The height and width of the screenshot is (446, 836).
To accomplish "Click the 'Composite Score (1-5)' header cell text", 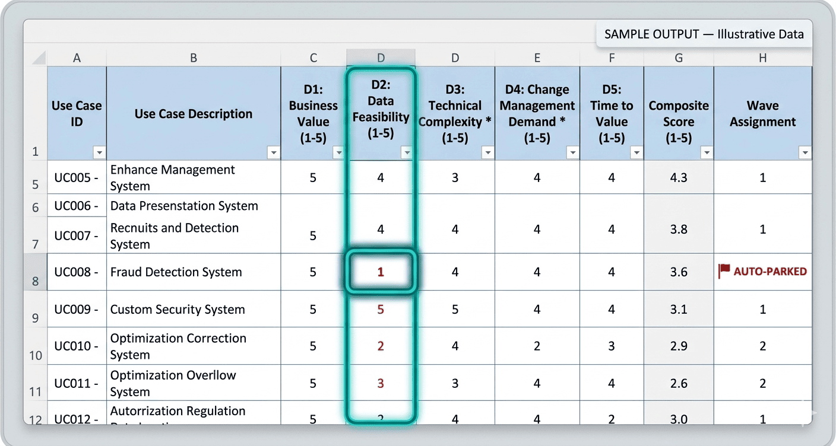I will click(x=679, y=122).
